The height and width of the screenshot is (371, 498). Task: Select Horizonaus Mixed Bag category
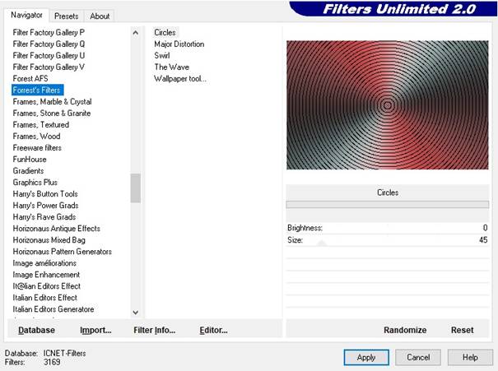(x=49, y=240)
